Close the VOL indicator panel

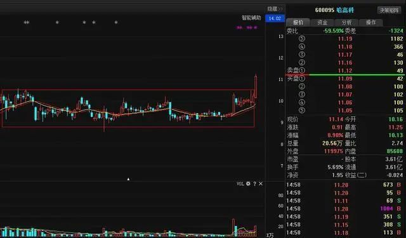click(x=261, y=183)
